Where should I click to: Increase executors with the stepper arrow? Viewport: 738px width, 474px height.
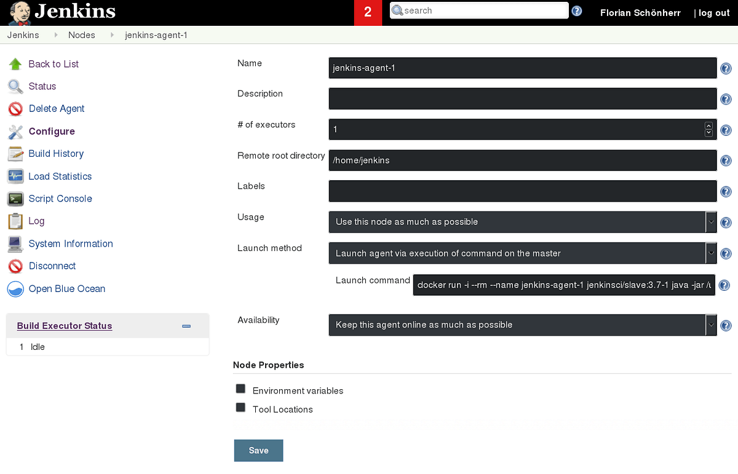[x=708, y=125]
